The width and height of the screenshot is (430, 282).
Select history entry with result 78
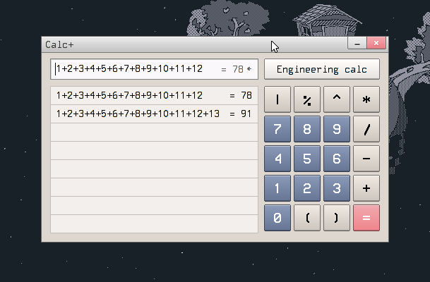(154, 95)
